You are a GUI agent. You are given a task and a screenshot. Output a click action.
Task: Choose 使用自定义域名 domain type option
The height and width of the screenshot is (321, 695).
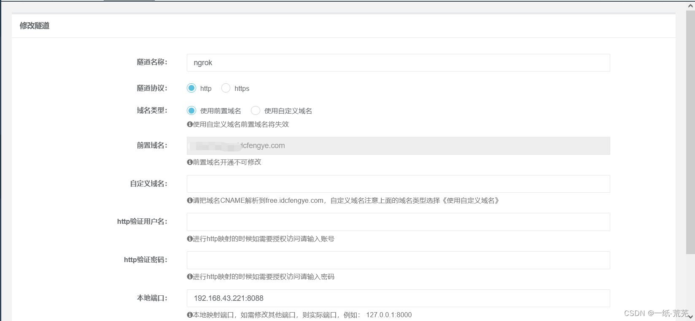pos(256,111)
